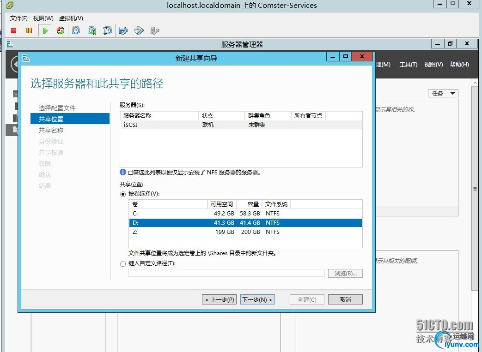Click the 浏览(B)... button

coord(345,274)
